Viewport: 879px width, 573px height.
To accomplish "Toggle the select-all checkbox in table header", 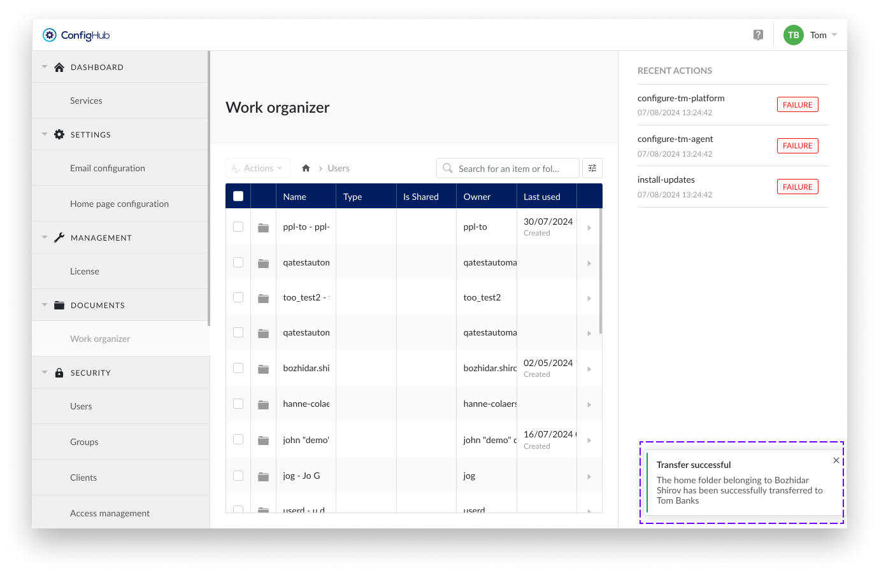I will (238, 195).
